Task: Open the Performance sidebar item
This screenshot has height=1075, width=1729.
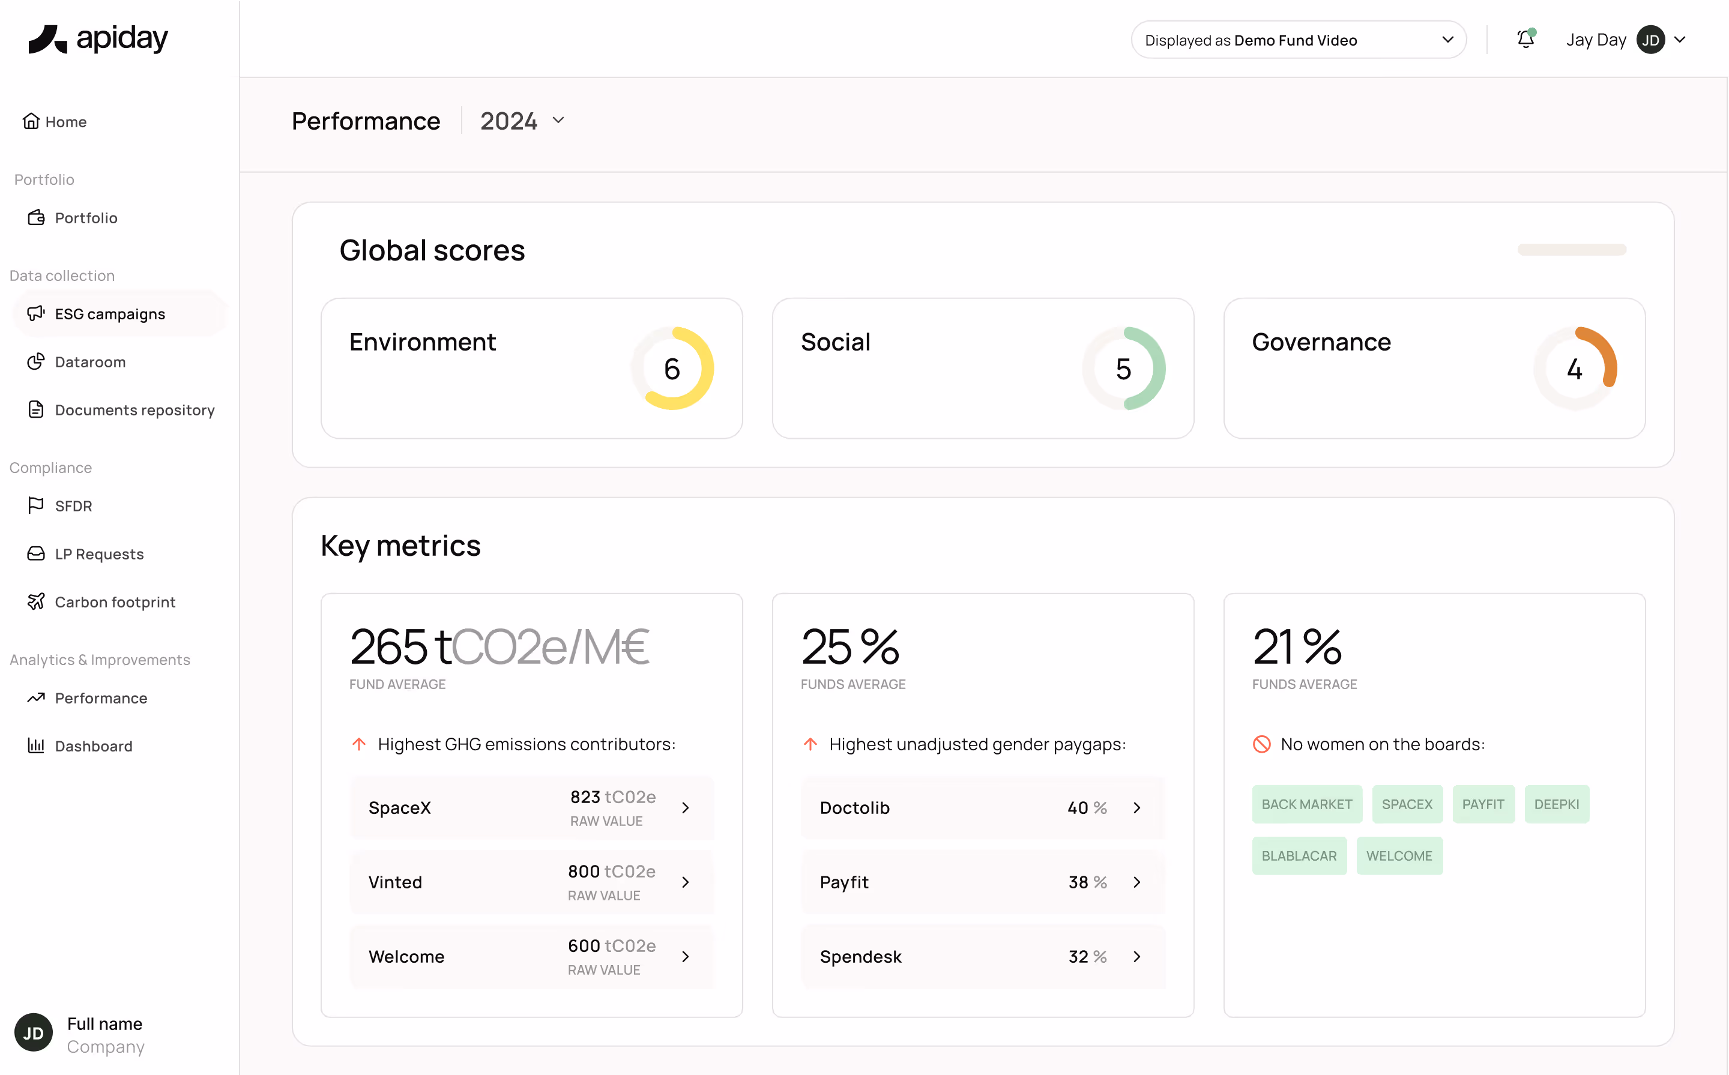Action: (x=101, y=698)
